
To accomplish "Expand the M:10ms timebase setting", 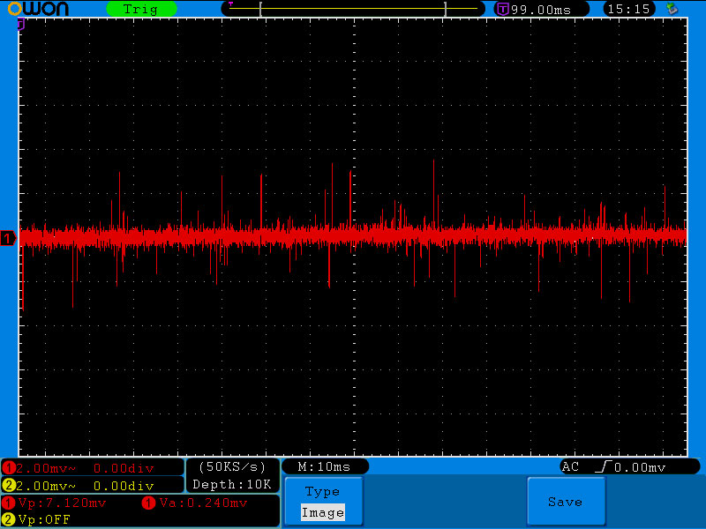I will click(x=324, y=466).
